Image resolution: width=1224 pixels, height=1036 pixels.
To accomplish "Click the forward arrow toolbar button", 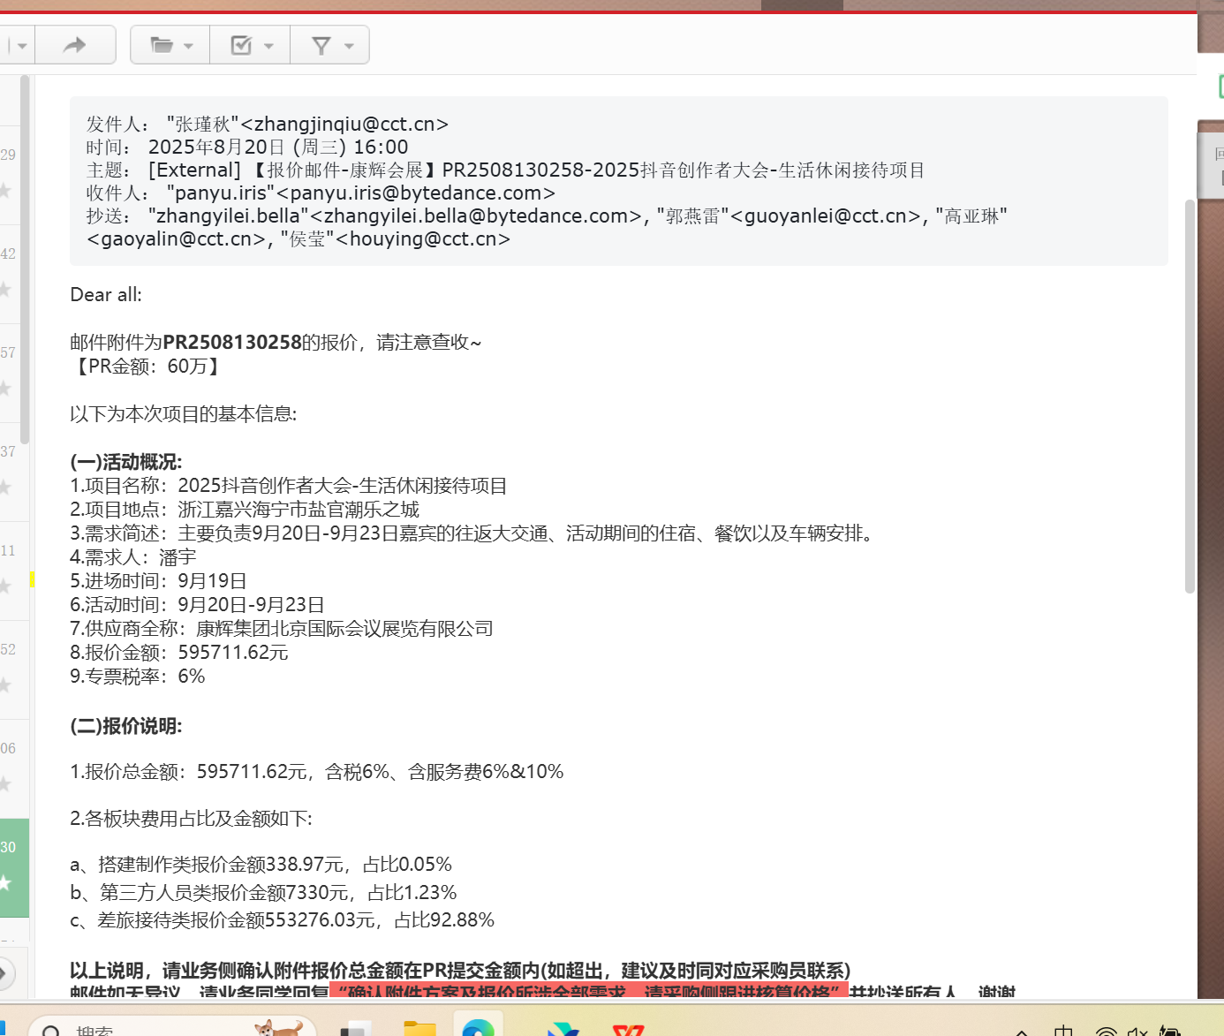I will pos(75,45).
